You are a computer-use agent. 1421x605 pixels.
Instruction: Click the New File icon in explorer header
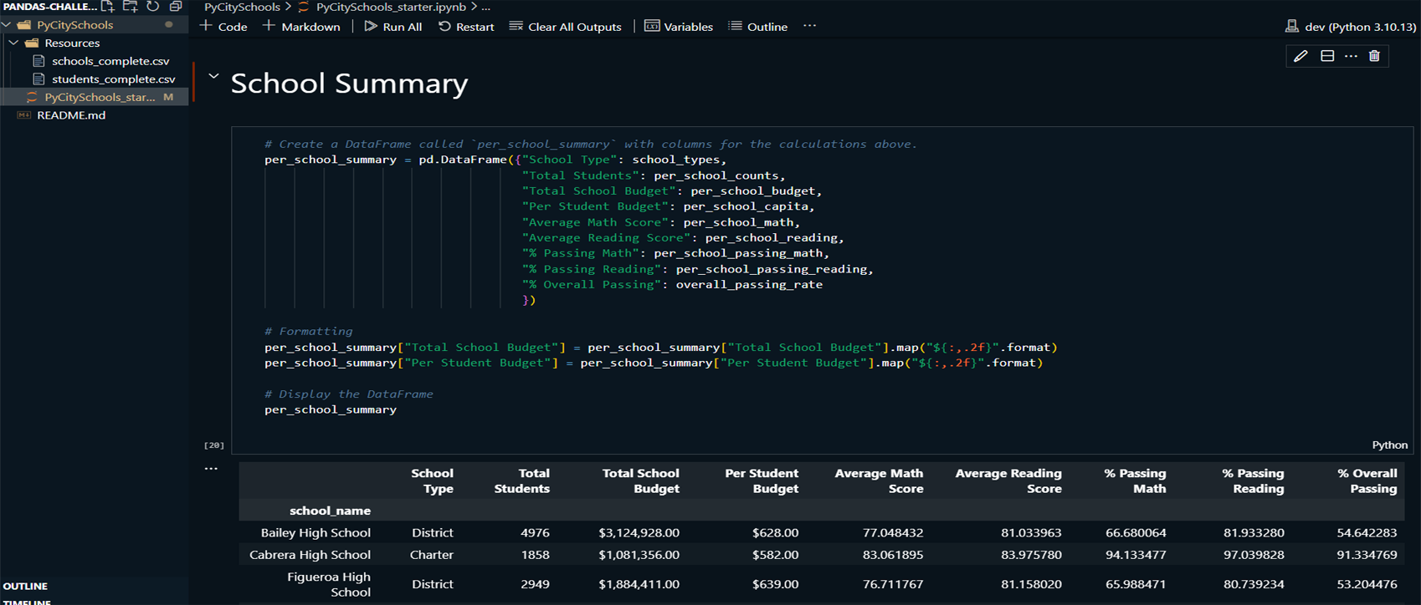click(108, 7)
